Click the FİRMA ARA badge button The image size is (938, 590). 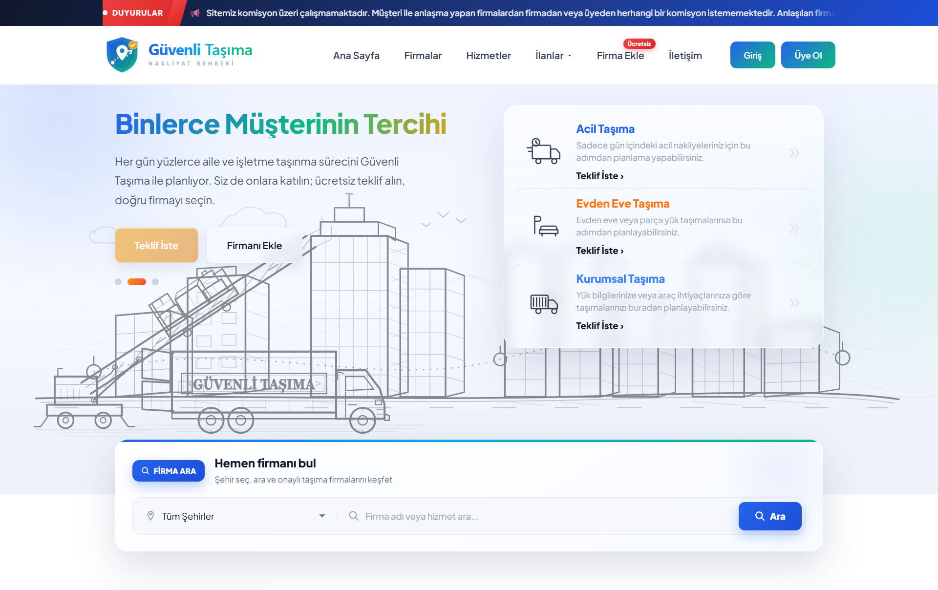pyautogui.click(x=169, y=471)
